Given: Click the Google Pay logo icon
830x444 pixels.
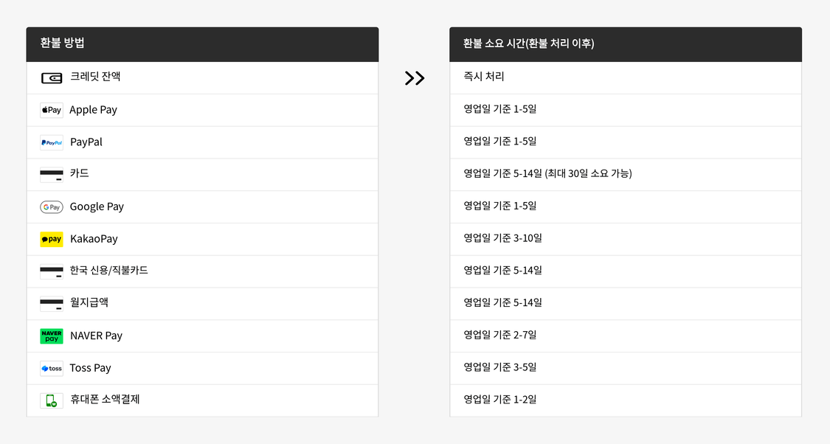Looking at the screenshot, I should tap(52, 207).
